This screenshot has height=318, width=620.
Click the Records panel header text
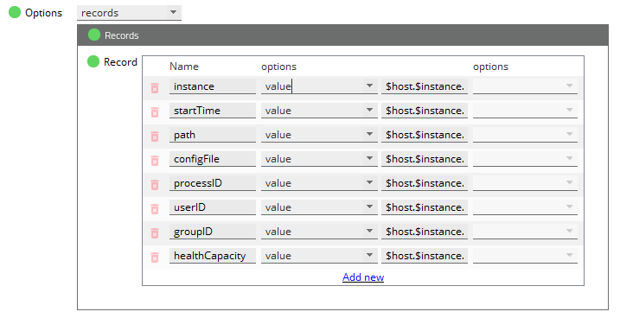tap(121, 35)
